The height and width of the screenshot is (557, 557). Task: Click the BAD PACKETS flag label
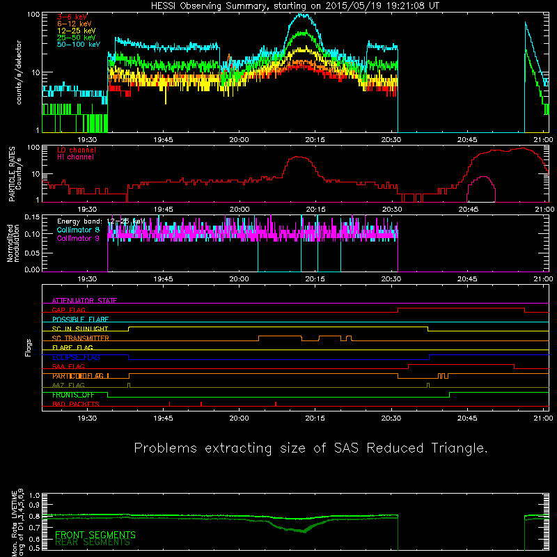coord(76,404)
